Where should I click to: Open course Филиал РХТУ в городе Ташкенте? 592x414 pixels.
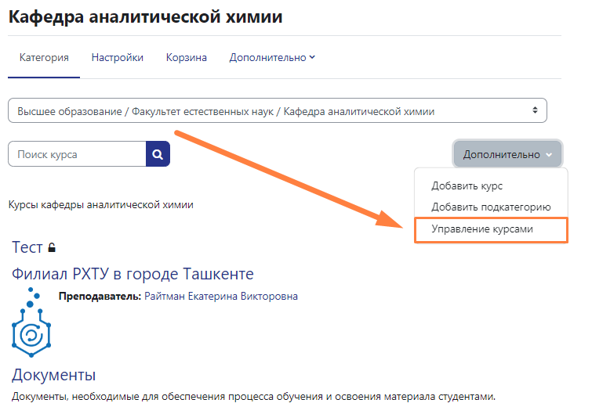pos(133,274)
